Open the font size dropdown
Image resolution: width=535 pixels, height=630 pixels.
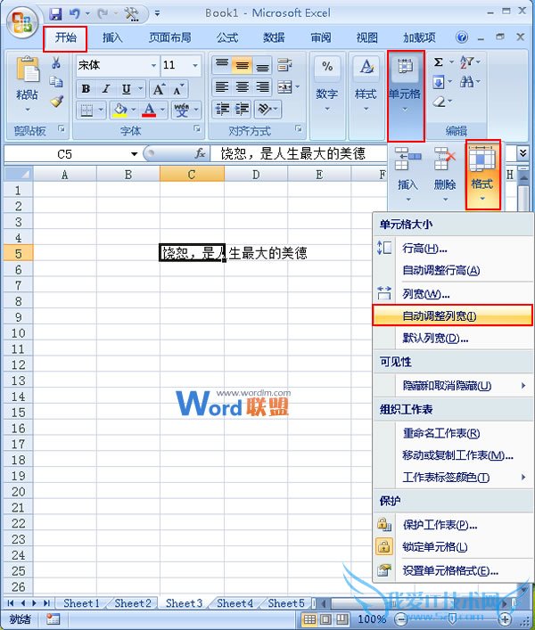195,65
